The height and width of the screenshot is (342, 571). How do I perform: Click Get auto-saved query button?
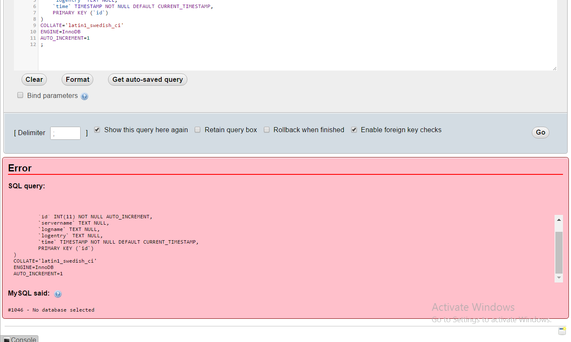(148, 79)
